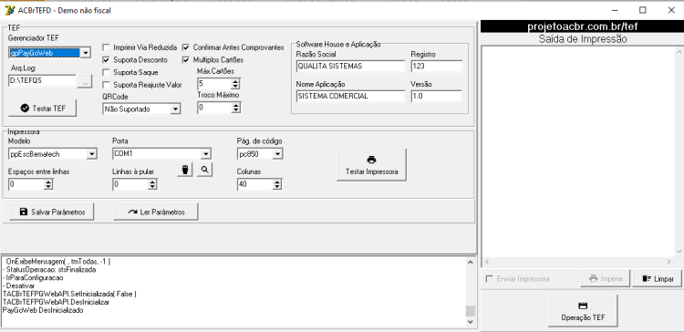Click the Ler Parâmetros button

(x=156, y=212)
